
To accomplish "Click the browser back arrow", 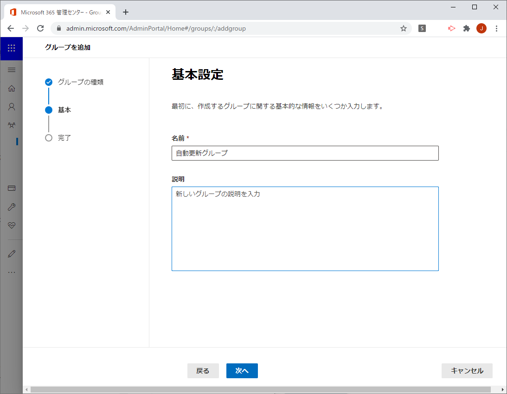I will coord(11,28).
